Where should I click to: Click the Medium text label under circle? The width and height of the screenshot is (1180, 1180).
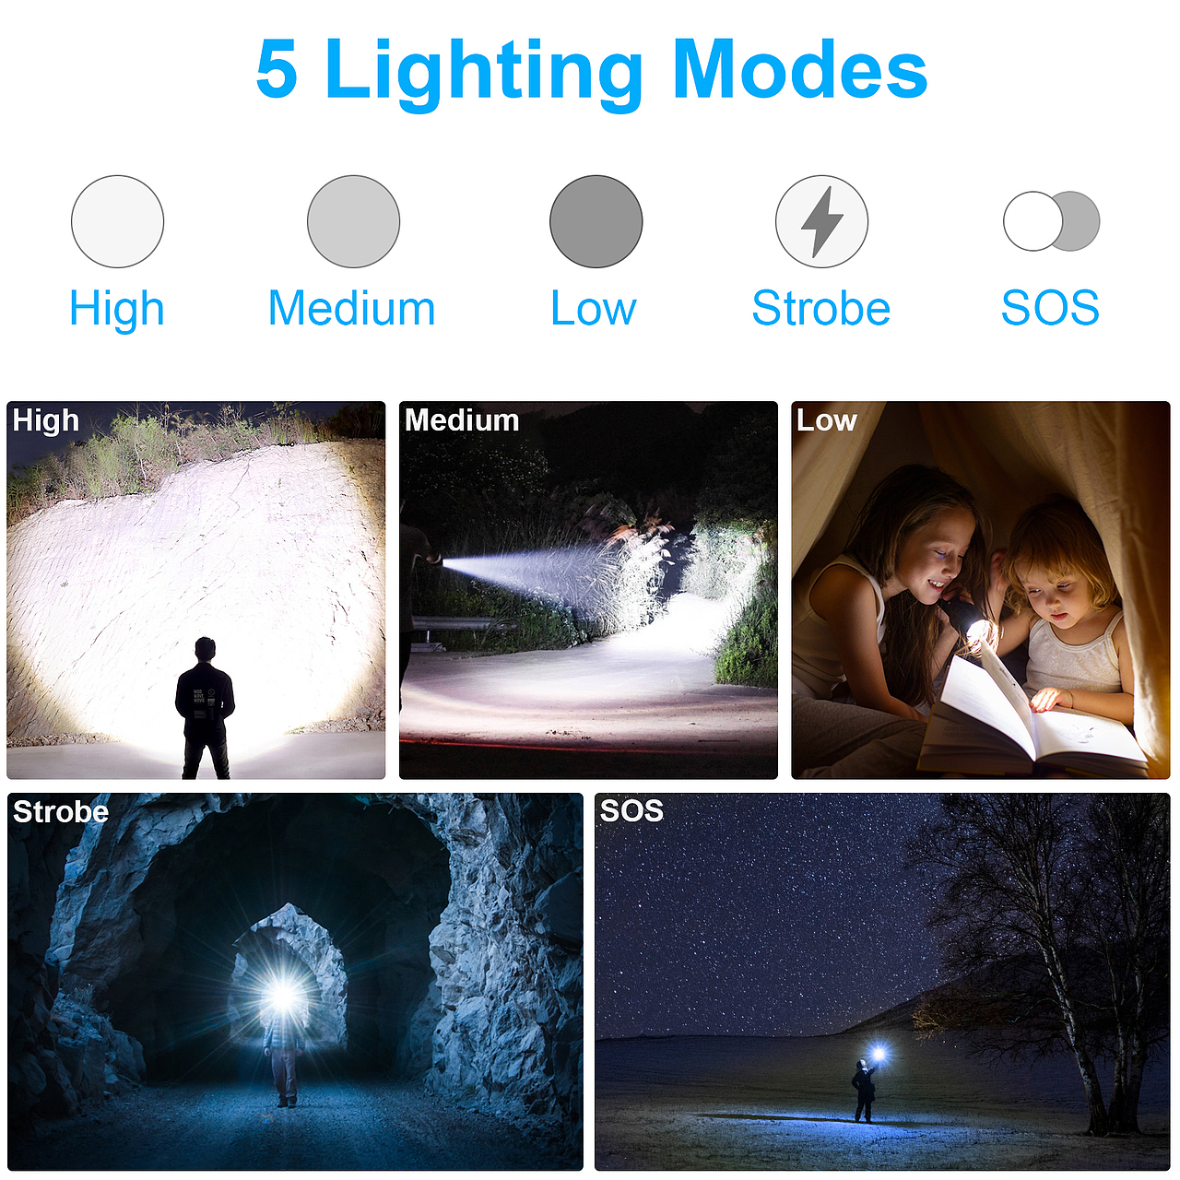pos(351,308)
